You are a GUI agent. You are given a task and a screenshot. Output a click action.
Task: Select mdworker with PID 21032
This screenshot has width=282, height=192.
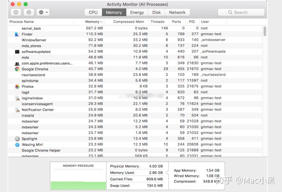[x=135, y=133]
